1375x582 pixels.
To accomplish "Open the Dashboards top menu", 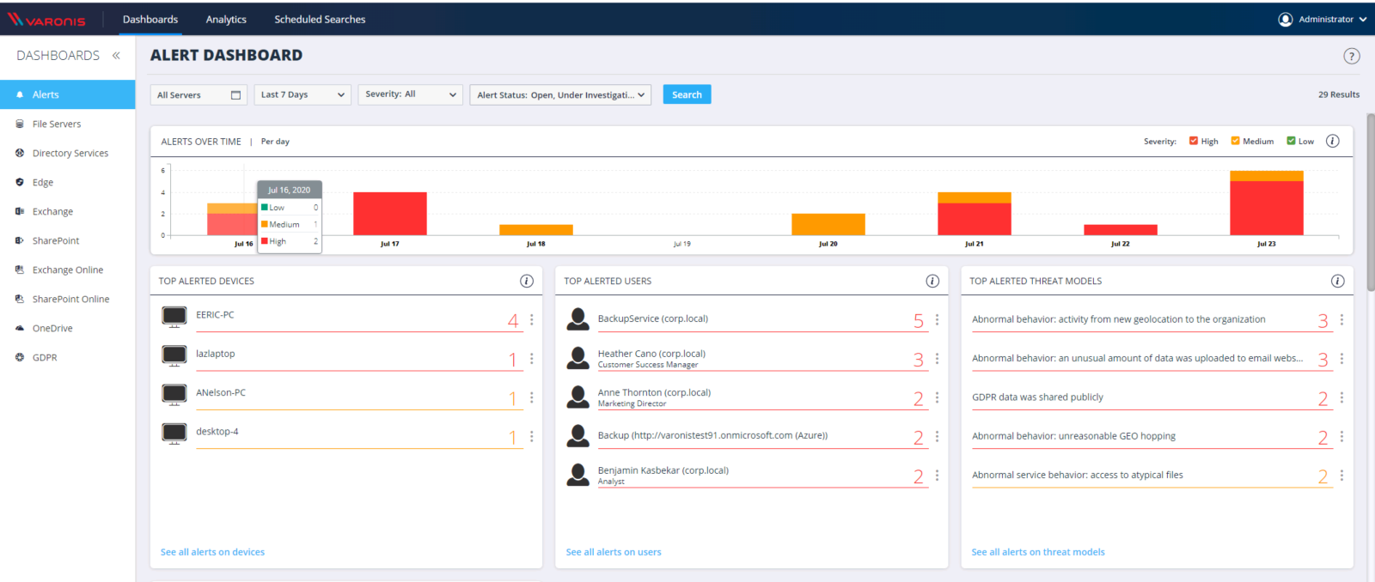I will point(150,19).
